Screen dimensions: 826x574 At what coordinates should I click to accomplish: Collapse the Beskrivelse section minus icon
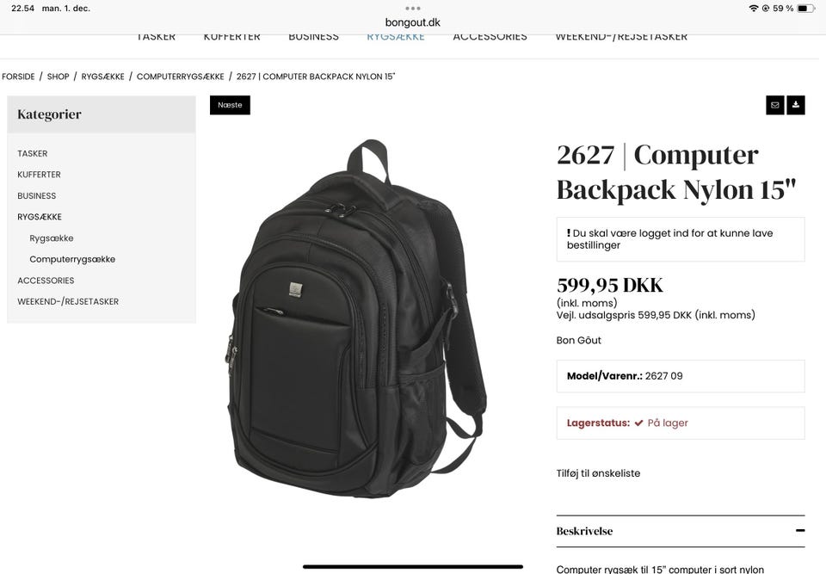(800, 530)
